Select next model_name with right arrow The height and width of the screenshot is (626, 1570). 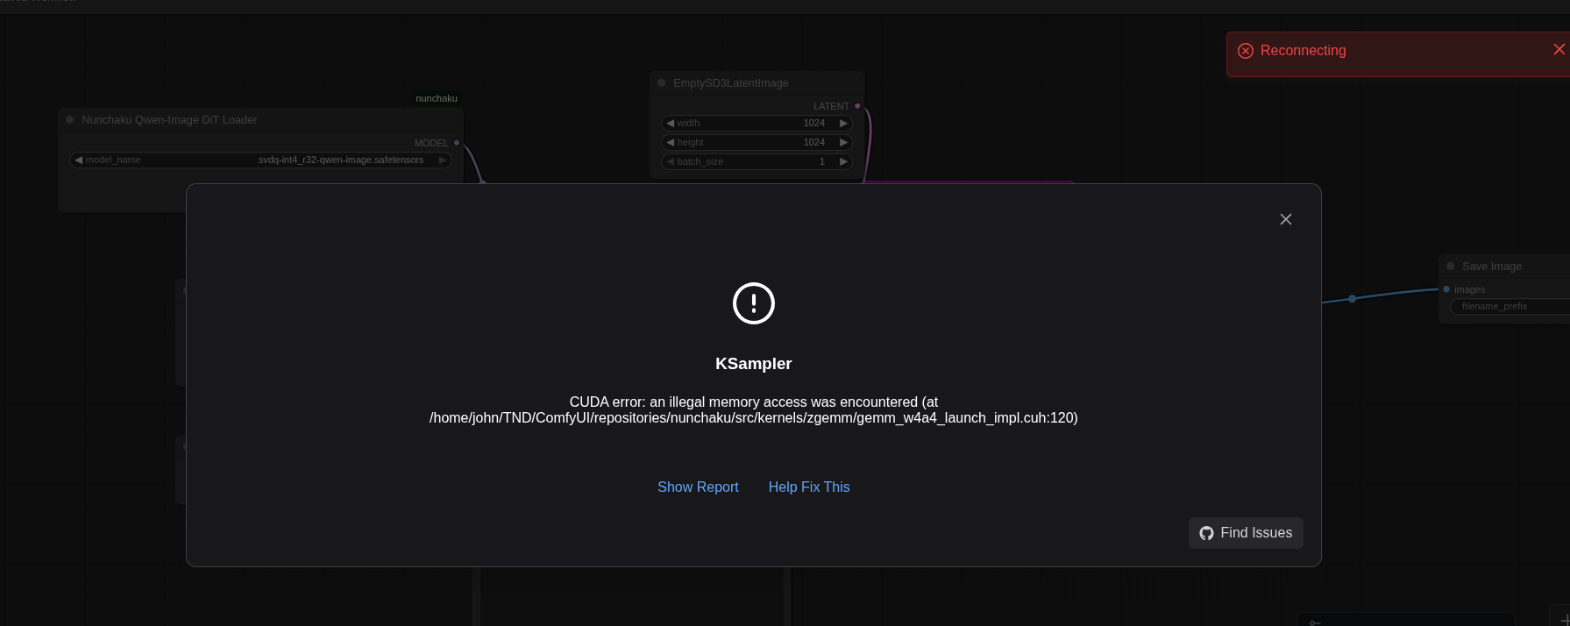443,160
